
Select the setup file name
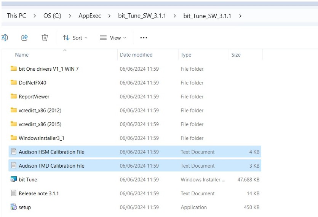[x=25, y=207]
